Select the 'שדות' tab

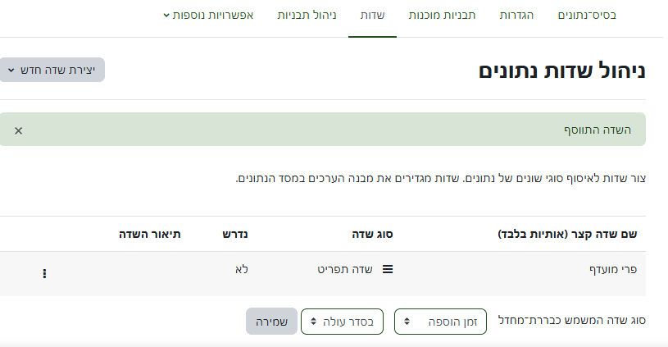[x=372, y=16]
